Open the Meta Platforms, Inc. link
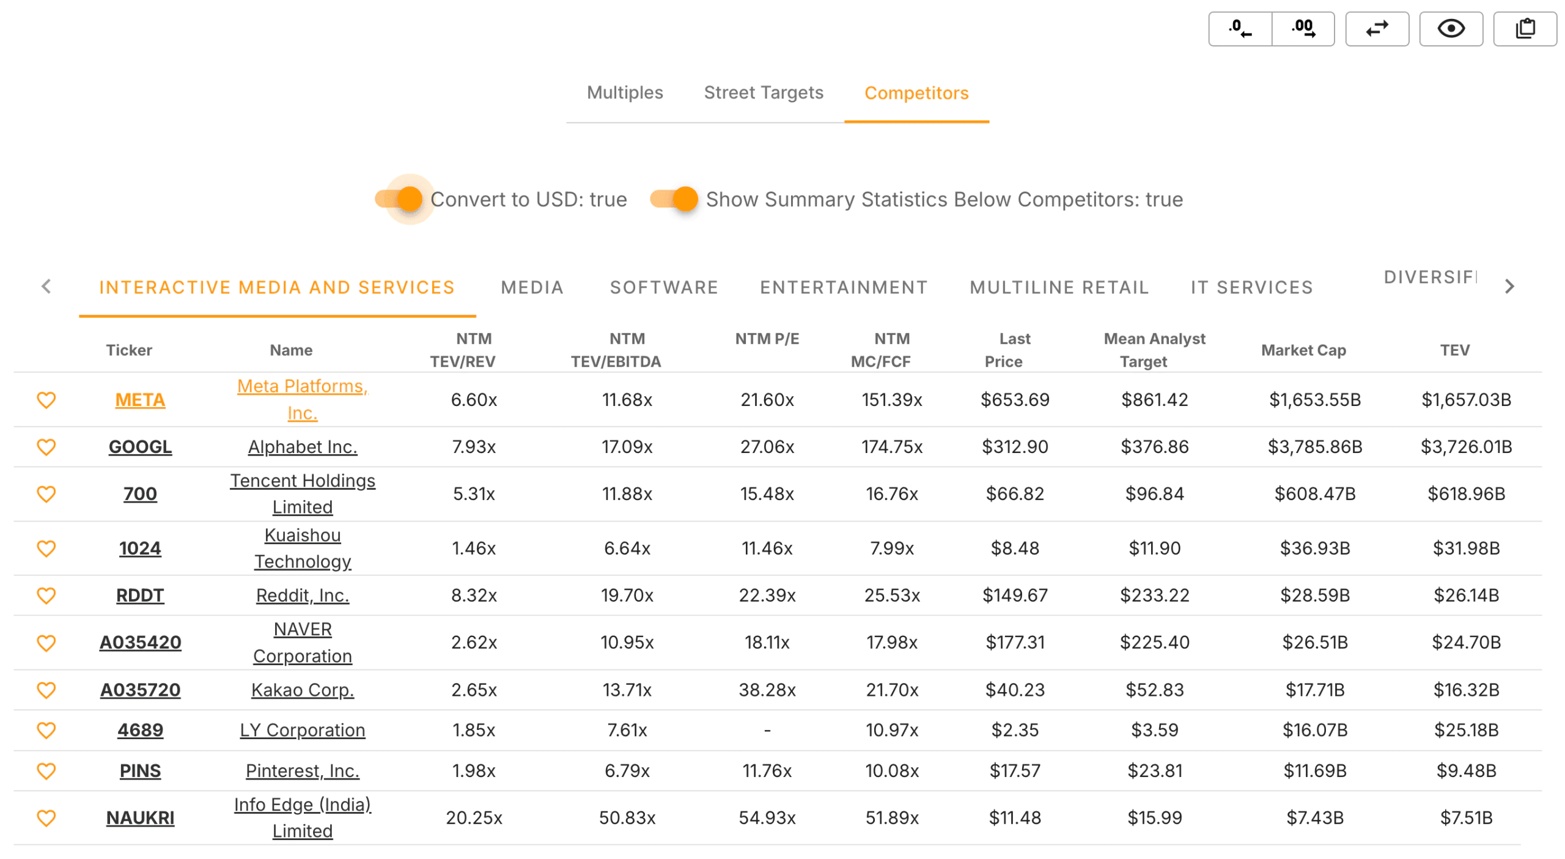Screen dimensions: 1565x859 tap(303, 399)
